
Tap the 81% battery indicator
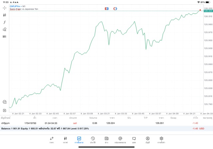(205, 2)
